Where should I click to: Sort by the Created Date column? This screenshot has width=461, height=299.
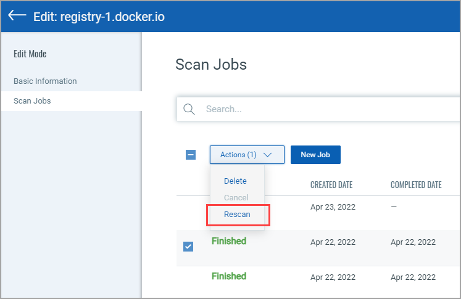(332, 185)
